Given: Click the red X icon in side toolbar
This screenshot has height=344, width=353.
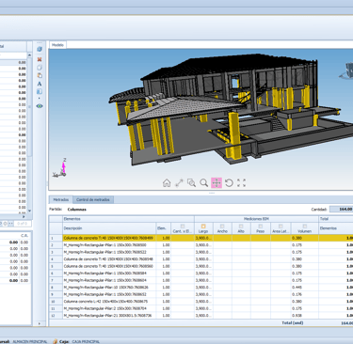Looking at the screenshot, I should pos(40,59).
